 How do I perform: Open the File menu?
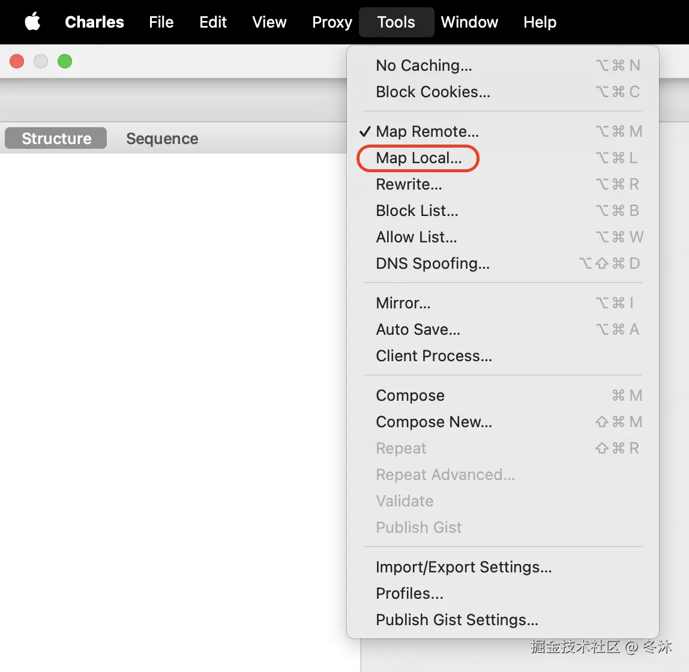coord(161,22)
